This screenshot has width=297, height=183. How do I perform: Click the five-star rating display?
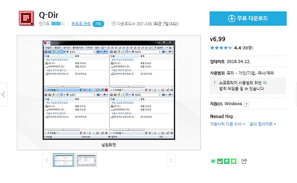221,48
